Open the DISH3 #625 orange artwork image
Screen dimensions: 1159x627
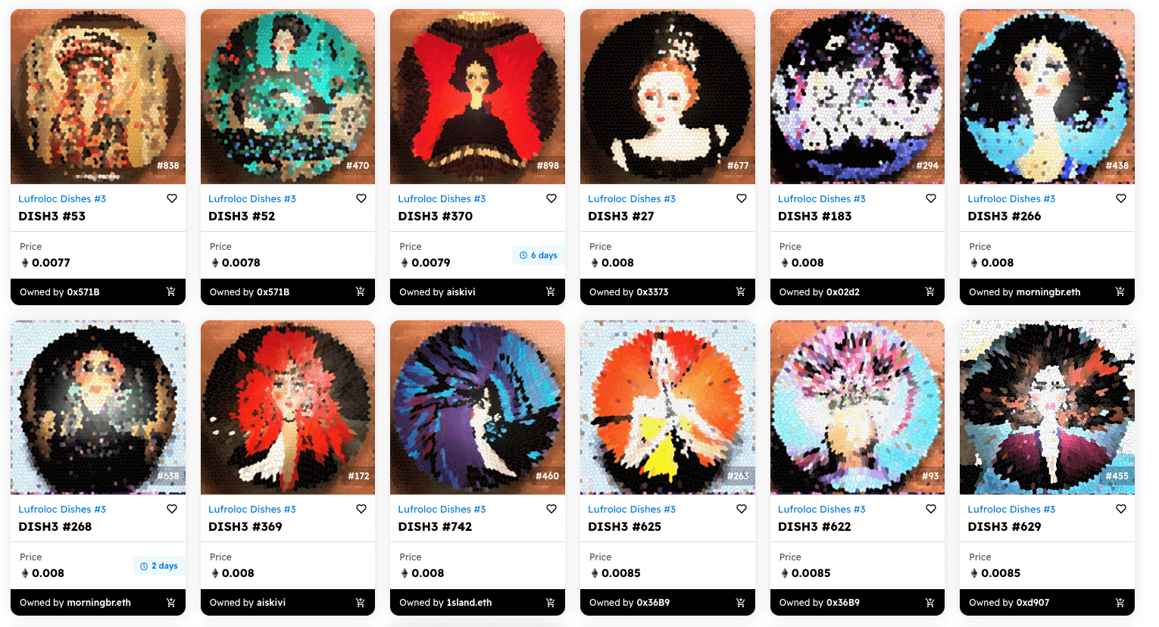coord(667,407)
